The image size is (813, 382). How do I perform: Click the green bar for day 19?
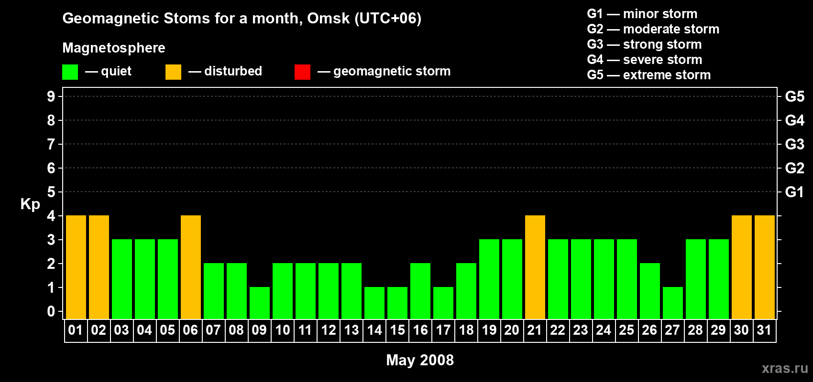click(x=489, y=279)
